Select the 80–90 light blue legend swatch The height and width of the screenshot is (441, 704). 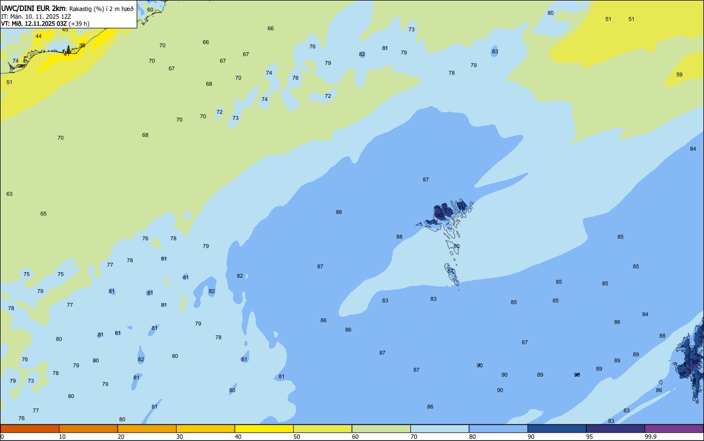(x=498, y=428)
